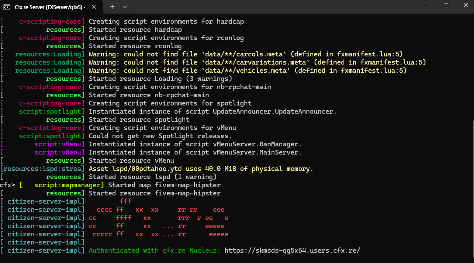Open the cfx.re Nucleus URL link

(291, 250)
